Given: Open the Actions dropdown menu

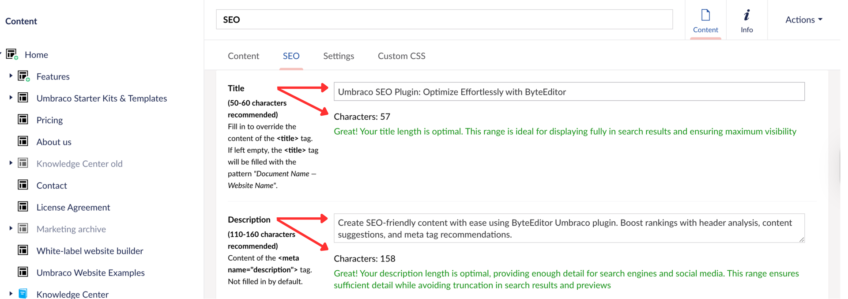Looking at the screenshot, I should tap(803, 19).
